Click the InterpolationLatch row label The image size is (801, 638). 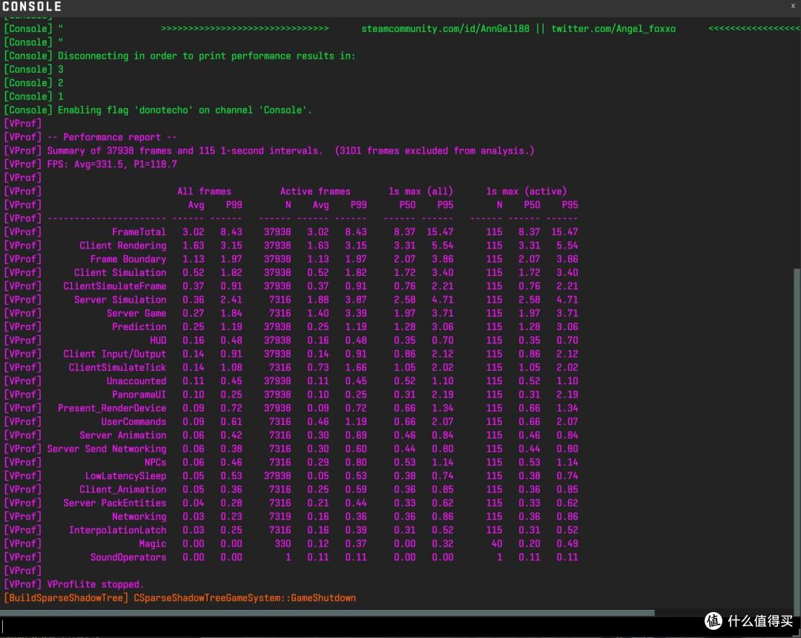coord(117,530)
